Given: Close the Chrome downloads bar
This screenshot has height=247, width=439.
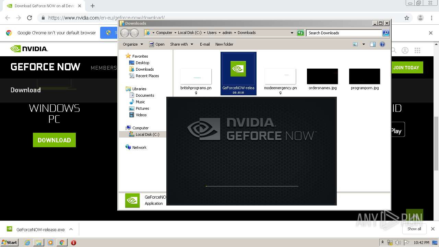Looking at the screenshot, I should 432,229.
